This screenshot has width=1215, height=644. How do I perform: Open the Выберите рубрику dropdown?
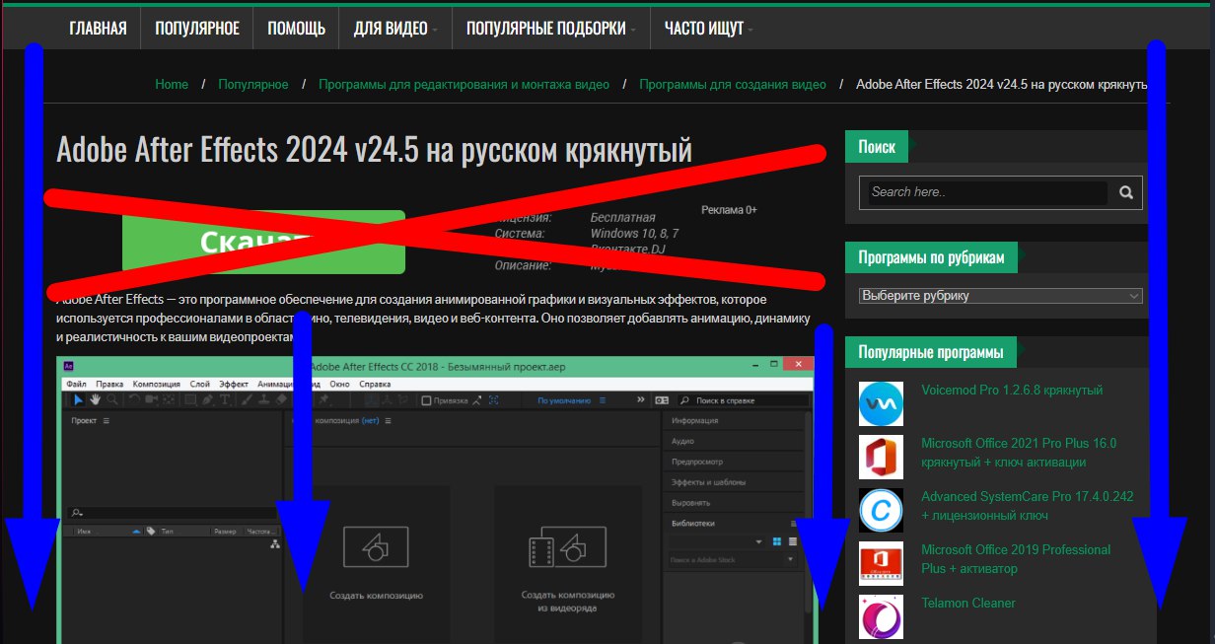(x=999, y=294)
